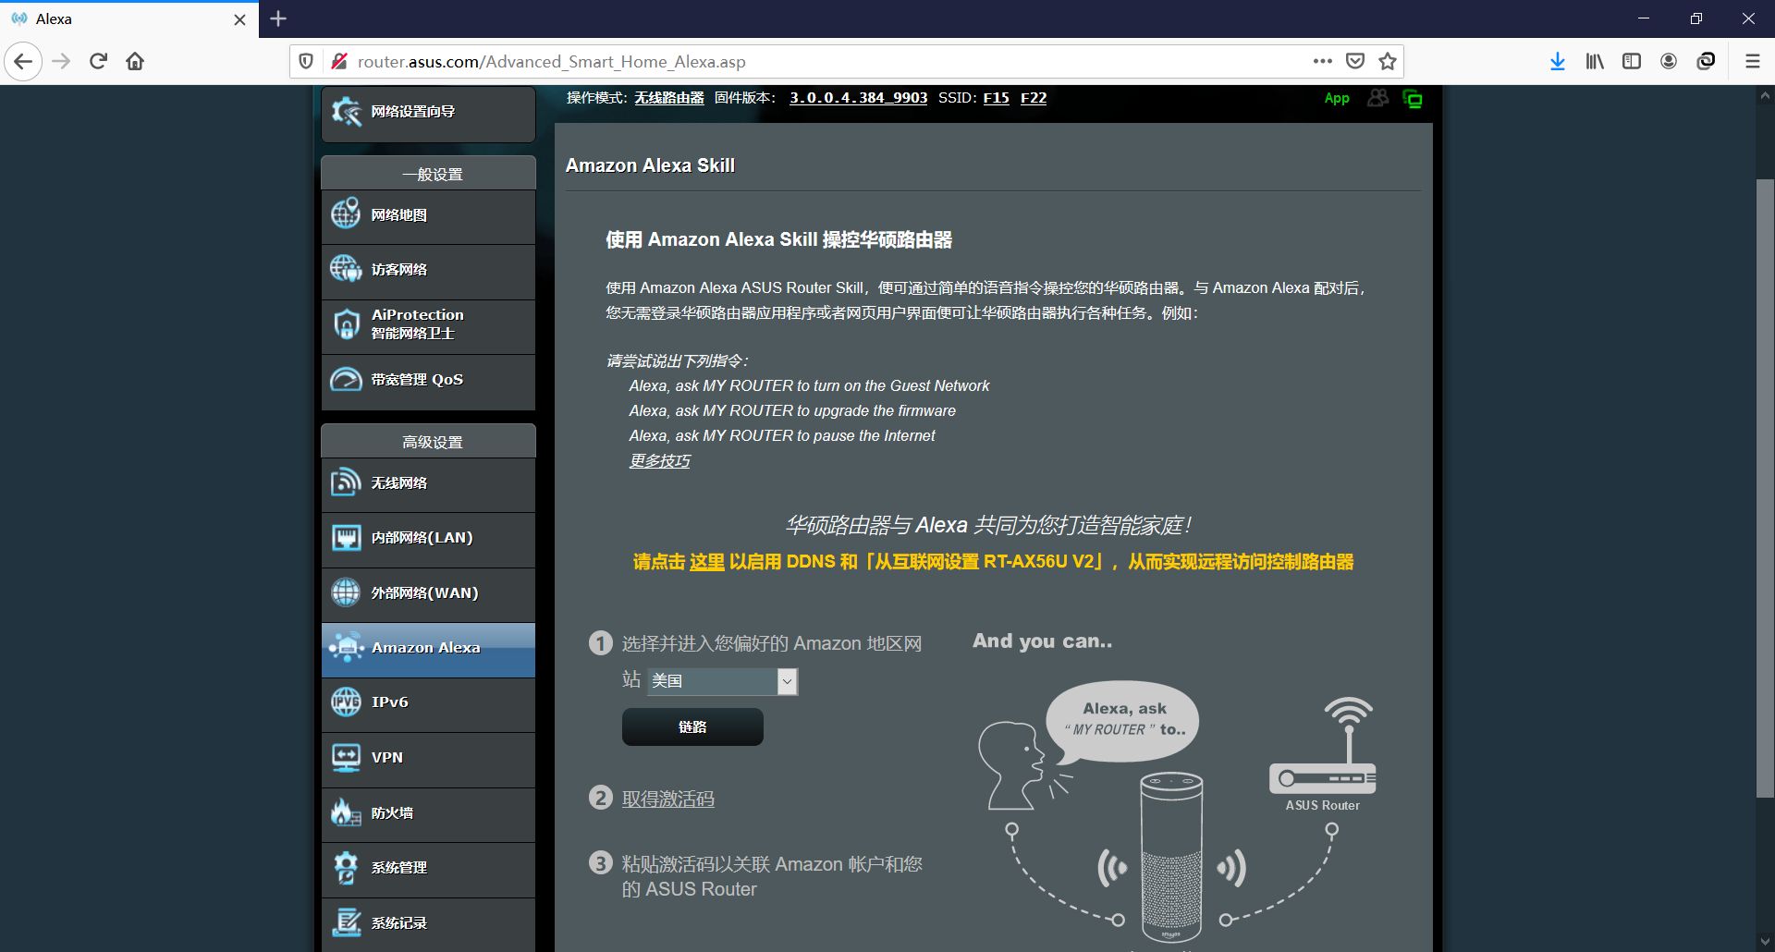The height and width of the screenshot is (952, 1775).
Task: Click the browser home icon
Action: (135, 61)
